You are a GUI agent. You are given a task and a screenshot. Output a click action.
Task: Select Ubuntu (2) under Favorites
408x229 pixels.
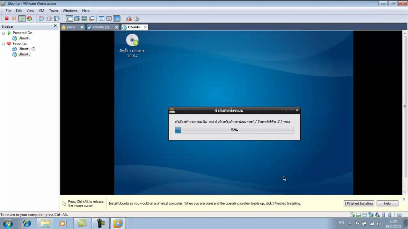[x=27, y=49]
